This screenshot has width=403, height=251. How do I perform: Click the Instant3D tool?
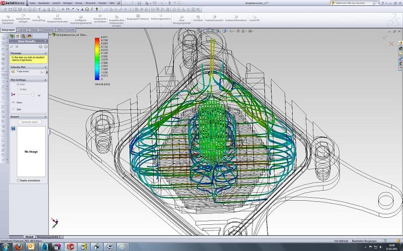point(254,19)
